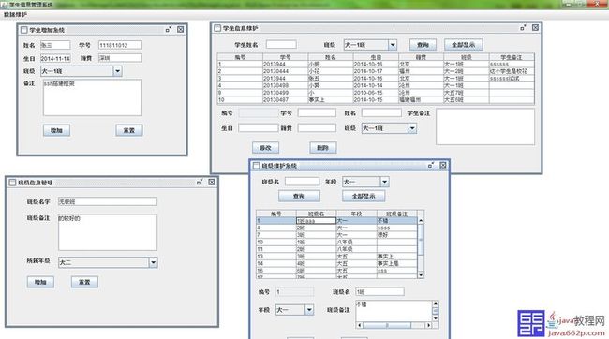Click the class remarks box scroll-down arrow
Screen dimensions: 609x339
436,318
